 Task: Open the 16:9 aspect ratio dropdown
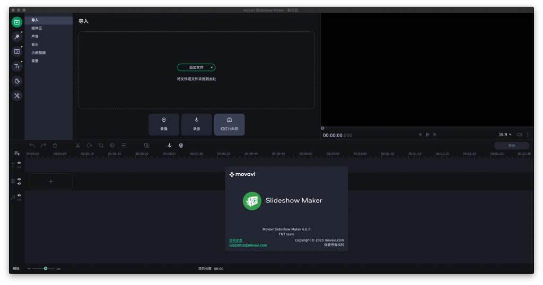click(505, 135)
